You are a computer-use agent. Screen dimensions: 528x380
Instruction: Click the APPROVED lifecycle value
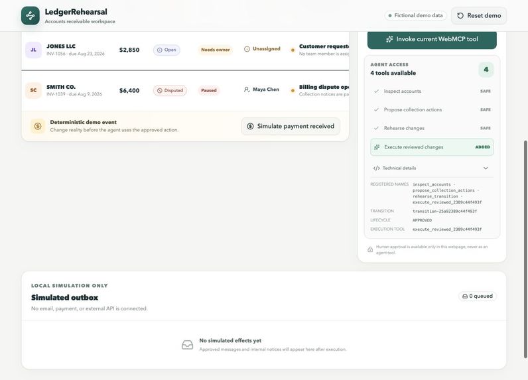pyautogui.click(x=422, y=220)
